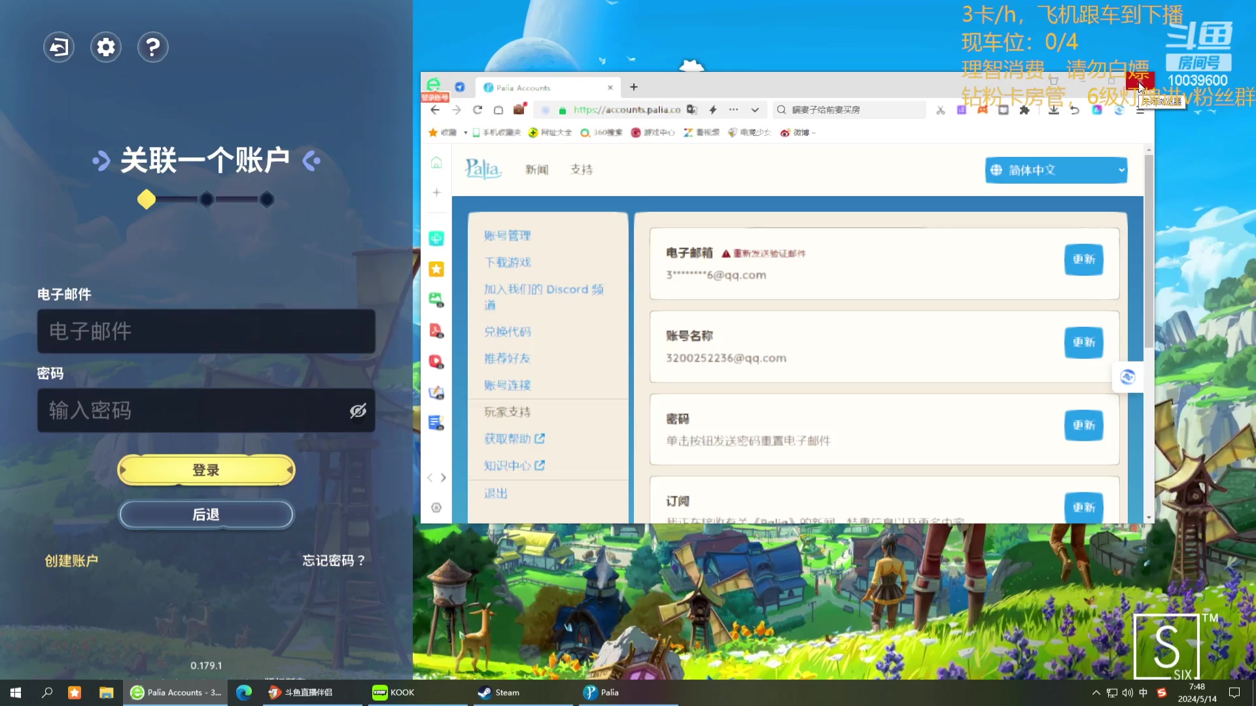Click the browser back arrow
The image size is (1256, 706).
pyautogui.click(x=436, y=110)
